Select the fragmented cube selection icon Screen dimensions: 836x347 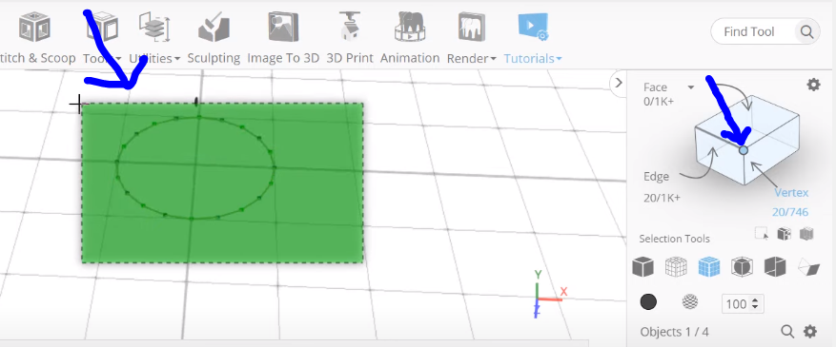tap(784, 234)
